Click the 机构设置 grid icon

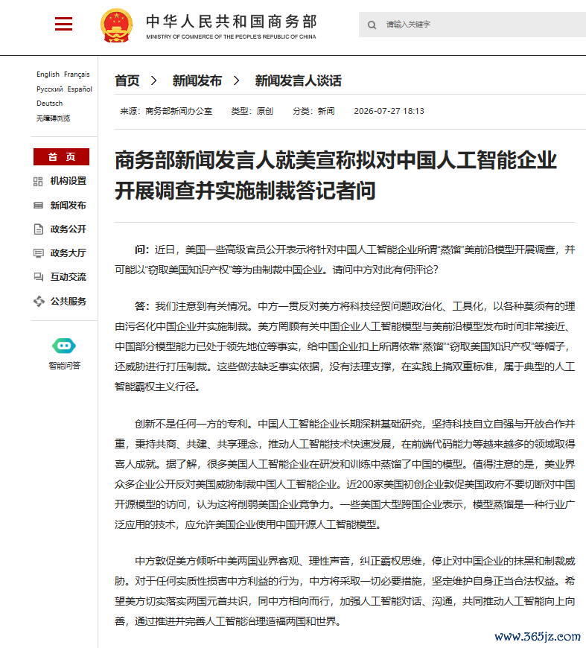tap(38, 182)
